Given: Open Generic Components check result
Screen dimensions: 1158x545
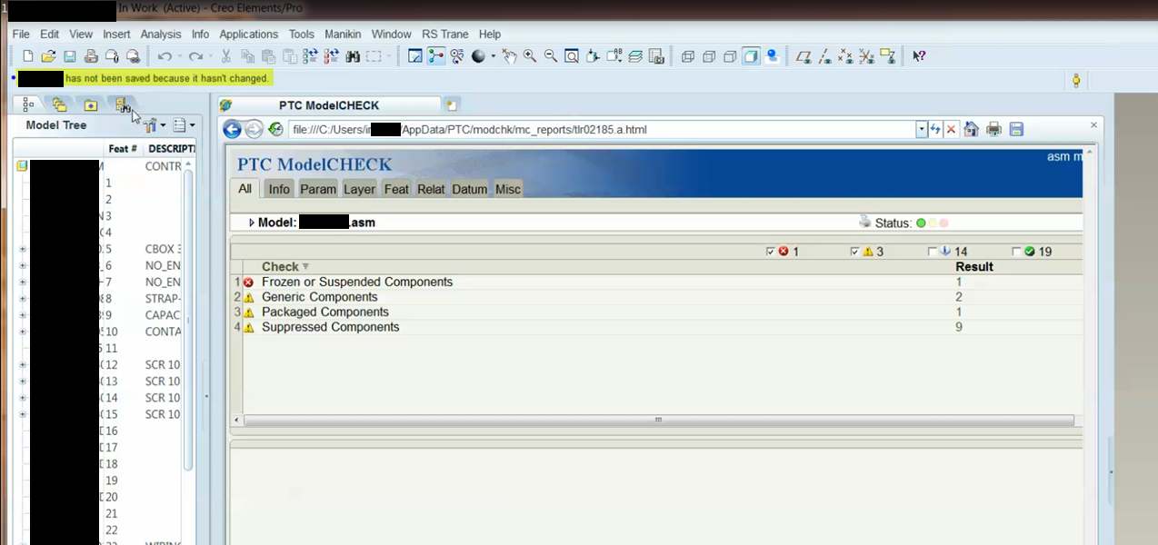Looking at the screenshot, I should (x=319, y=297).
